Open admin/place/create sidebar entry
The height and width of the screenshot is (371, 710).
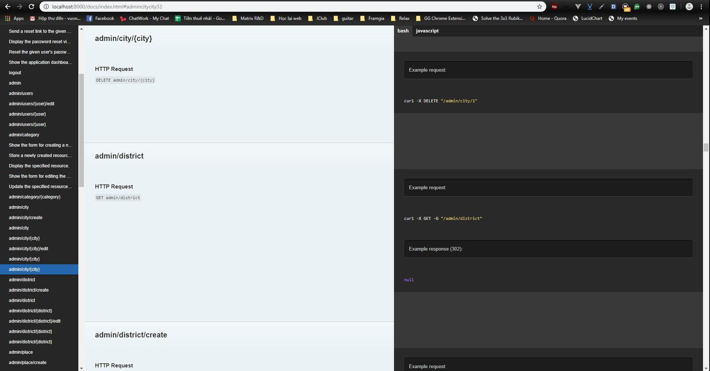click(39, 362)
